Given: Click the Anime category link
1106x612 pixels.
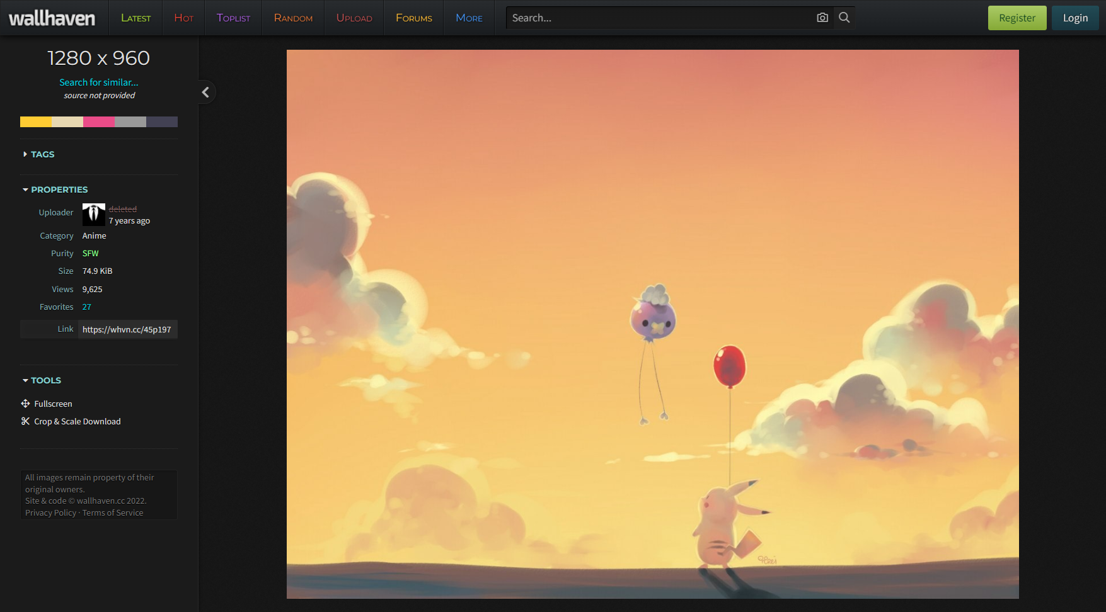Looking at the screenshot, I should tap(94, 235).
